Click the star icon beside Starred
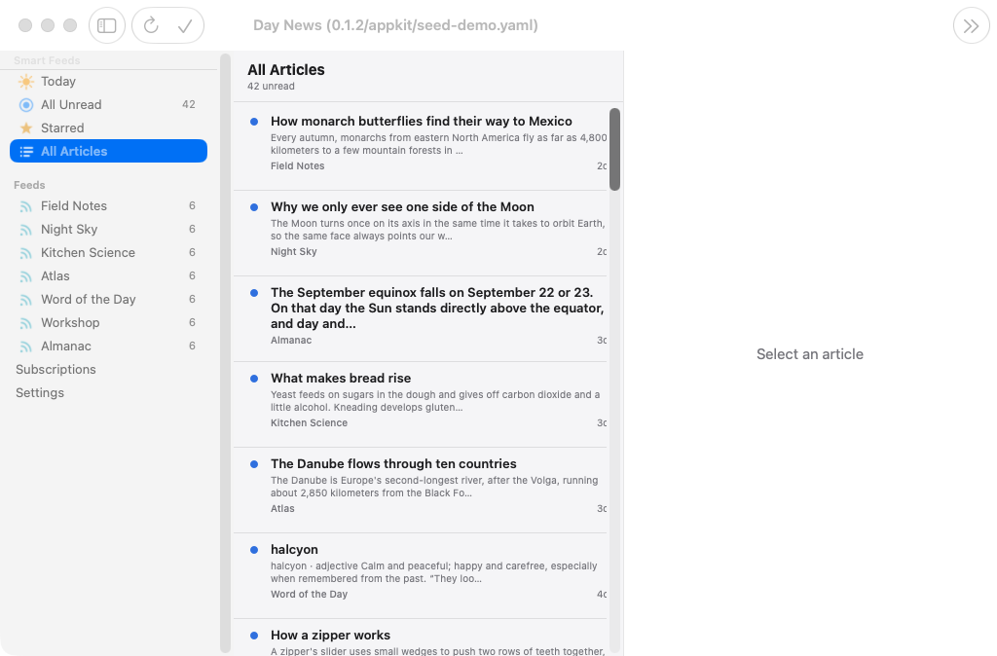Viewport: 997px width, 656px height. 26,128
